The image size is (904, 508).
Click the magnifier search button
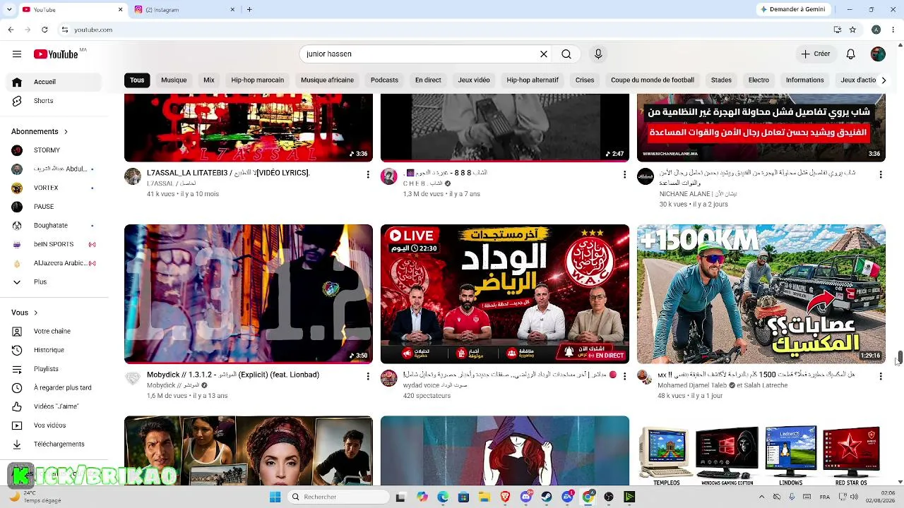point(566,54)
